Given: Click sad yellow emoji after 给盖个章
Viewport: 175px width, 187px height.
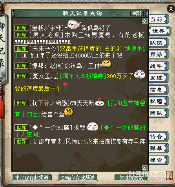Looking at the screenshot, I should coord(69,112).
